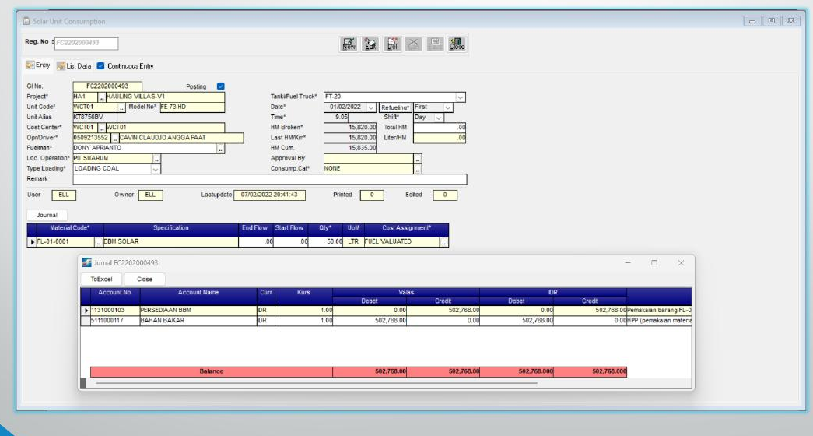Click the driver name CAVIN CLAUDIO ANGGA PAAT

tap(181, 138)
